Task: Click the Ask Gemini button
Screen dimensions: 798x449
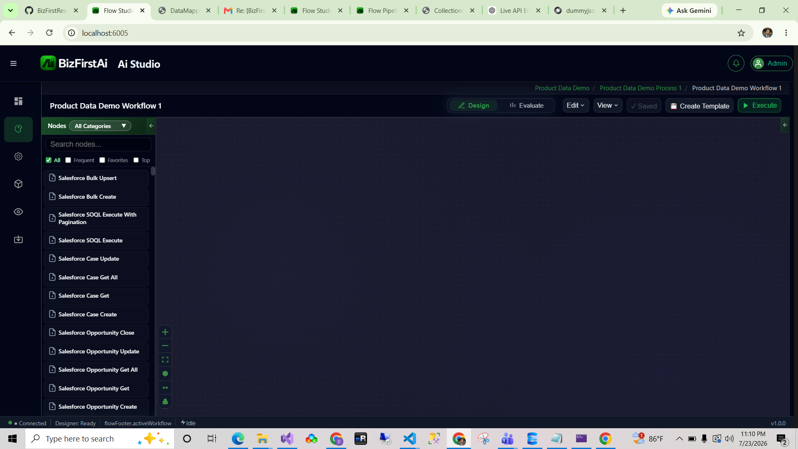Action: pos(689,10)
